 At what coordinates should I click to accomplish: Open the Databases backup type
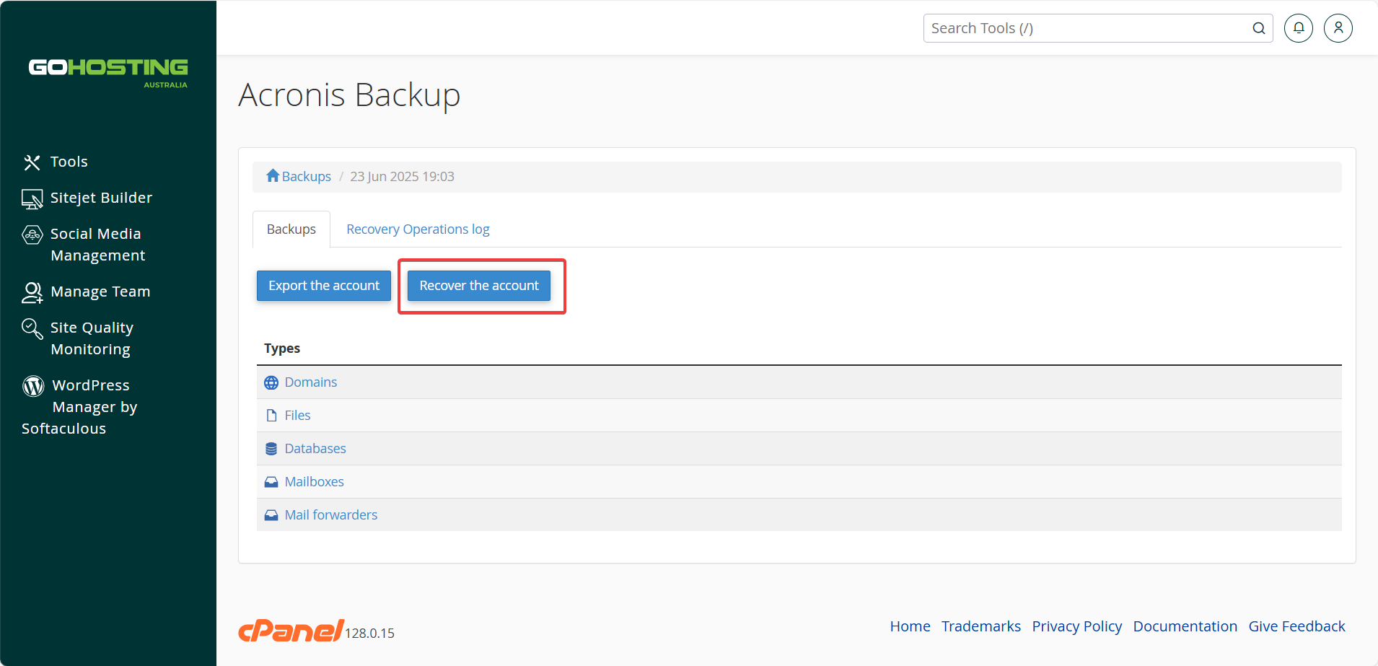point(315,449)
